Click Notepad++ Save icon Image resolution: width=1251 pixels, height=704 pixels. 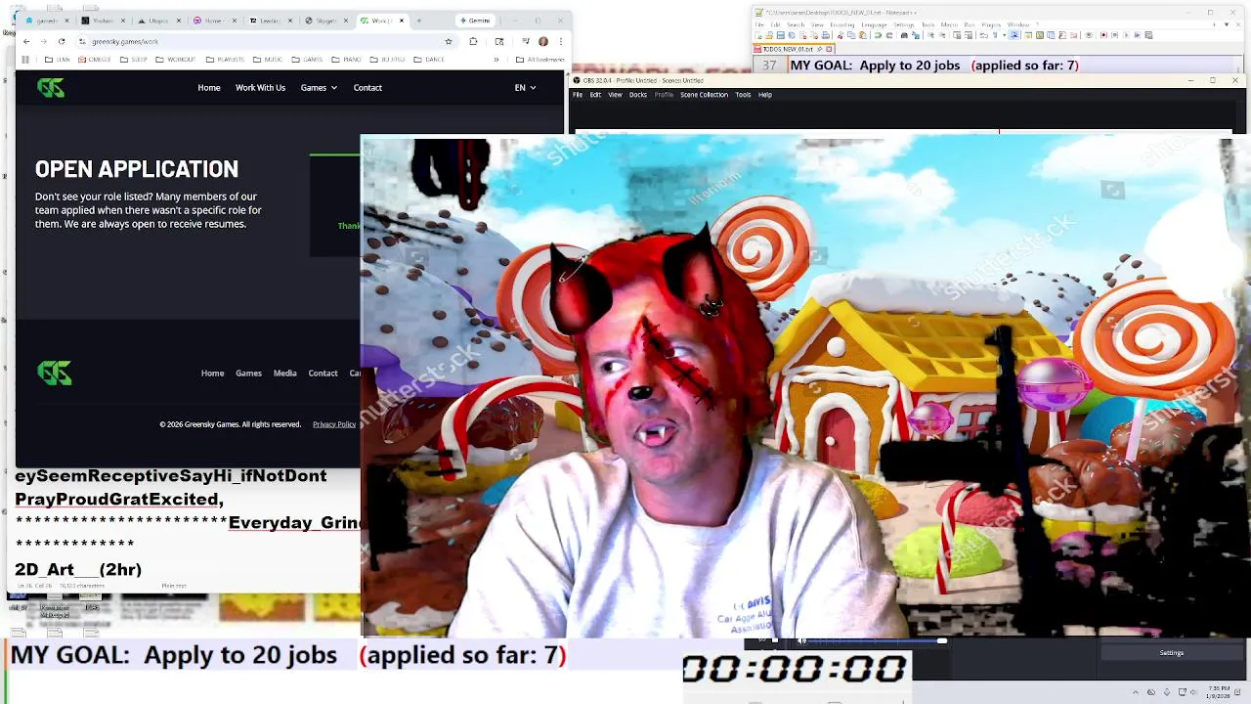pyautogui.click(x=780, y=35)
